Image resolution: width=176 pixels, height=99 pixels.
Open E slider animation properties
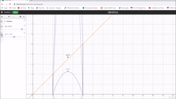point(1,29)
